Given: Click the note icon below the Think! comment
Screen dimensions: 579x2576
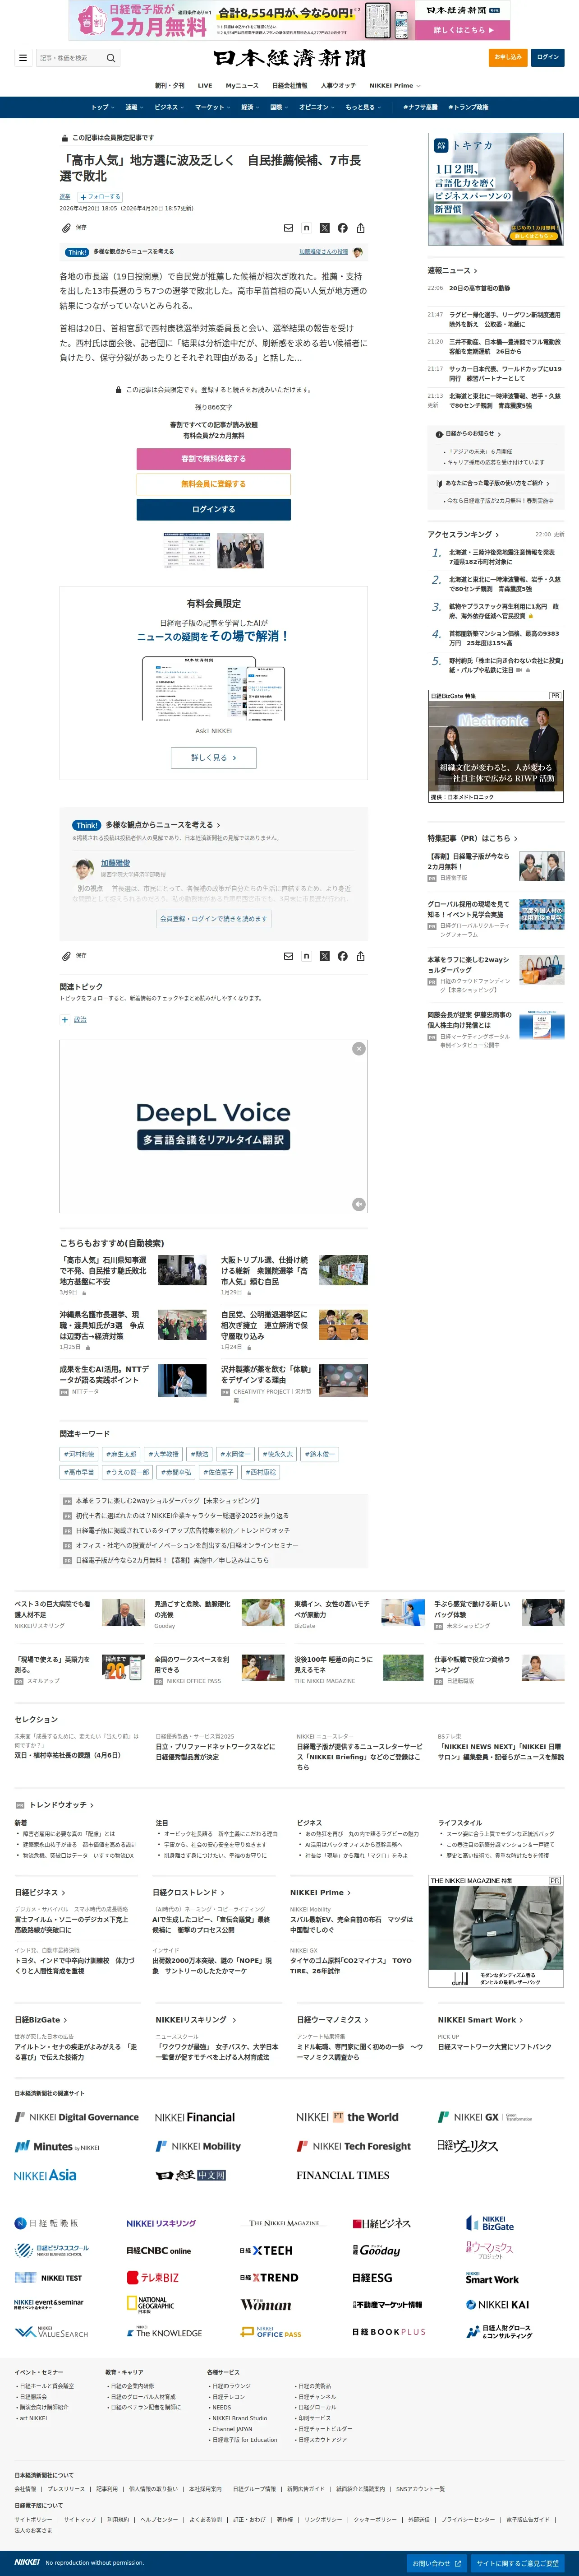Looking at the screenshot, I should click(307, 956).
